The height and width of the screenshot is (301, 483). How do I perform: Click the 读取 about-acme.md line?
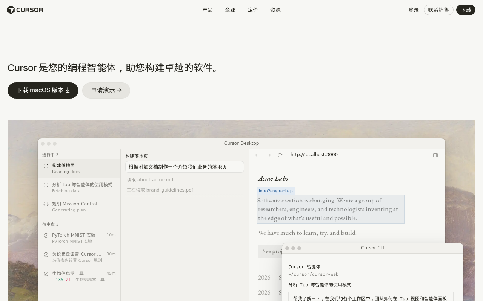pyautogui.click(x=150, y=180)
